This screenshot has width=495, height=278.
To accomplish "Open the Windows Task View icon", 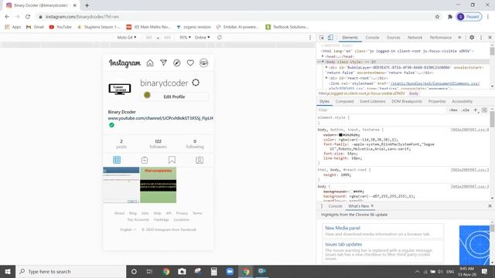I will [x=149, y=271].
